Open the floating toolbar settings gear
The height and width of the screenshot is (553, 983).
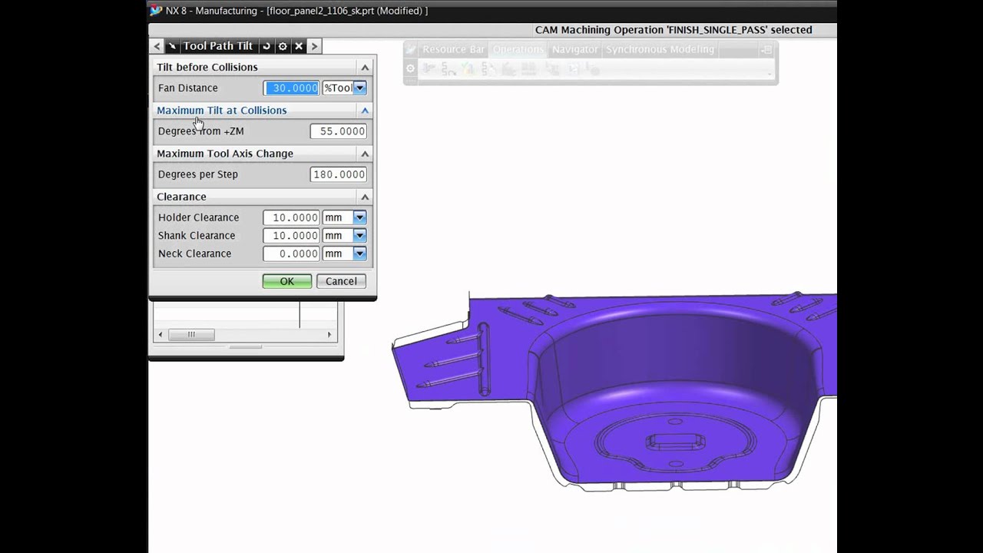411,68
